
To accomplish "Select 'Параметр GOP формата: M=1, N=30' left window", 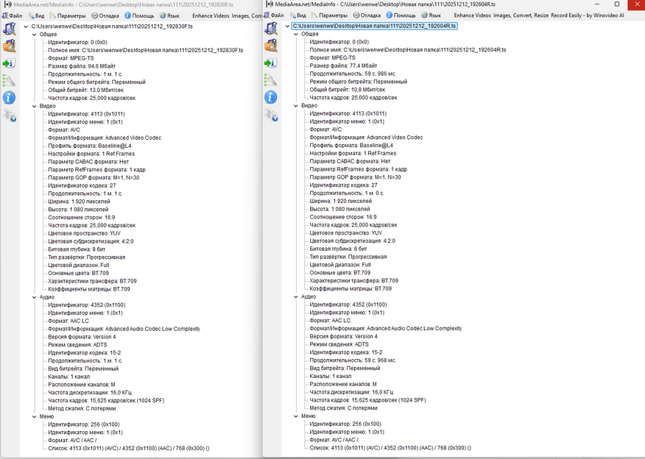I will click(x=94, y=178).
